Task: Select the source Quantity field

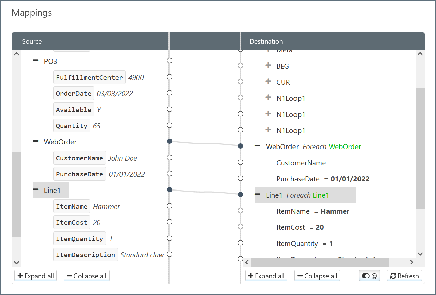Action: [71, 126]
